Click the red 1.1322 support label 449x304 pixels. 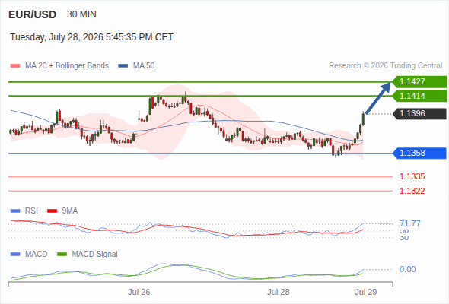point(412,191)
